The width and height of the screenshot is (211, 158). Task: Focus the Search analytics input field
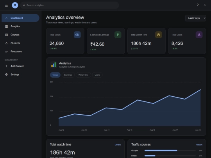tap(70, 5)
